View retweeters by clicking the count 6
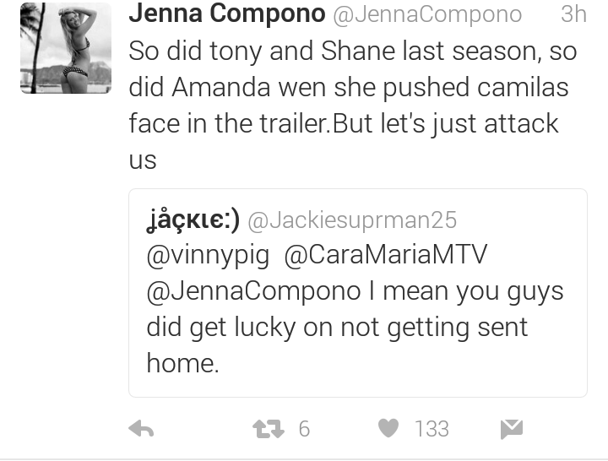Image resolution: width=608 pixels, height=461 pixels. (x=304, y=429)
